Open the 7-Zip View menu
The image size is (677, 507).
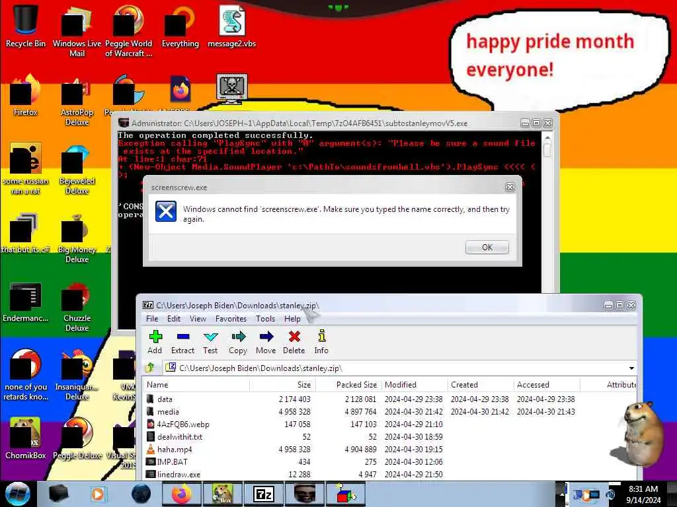[198, 319]
